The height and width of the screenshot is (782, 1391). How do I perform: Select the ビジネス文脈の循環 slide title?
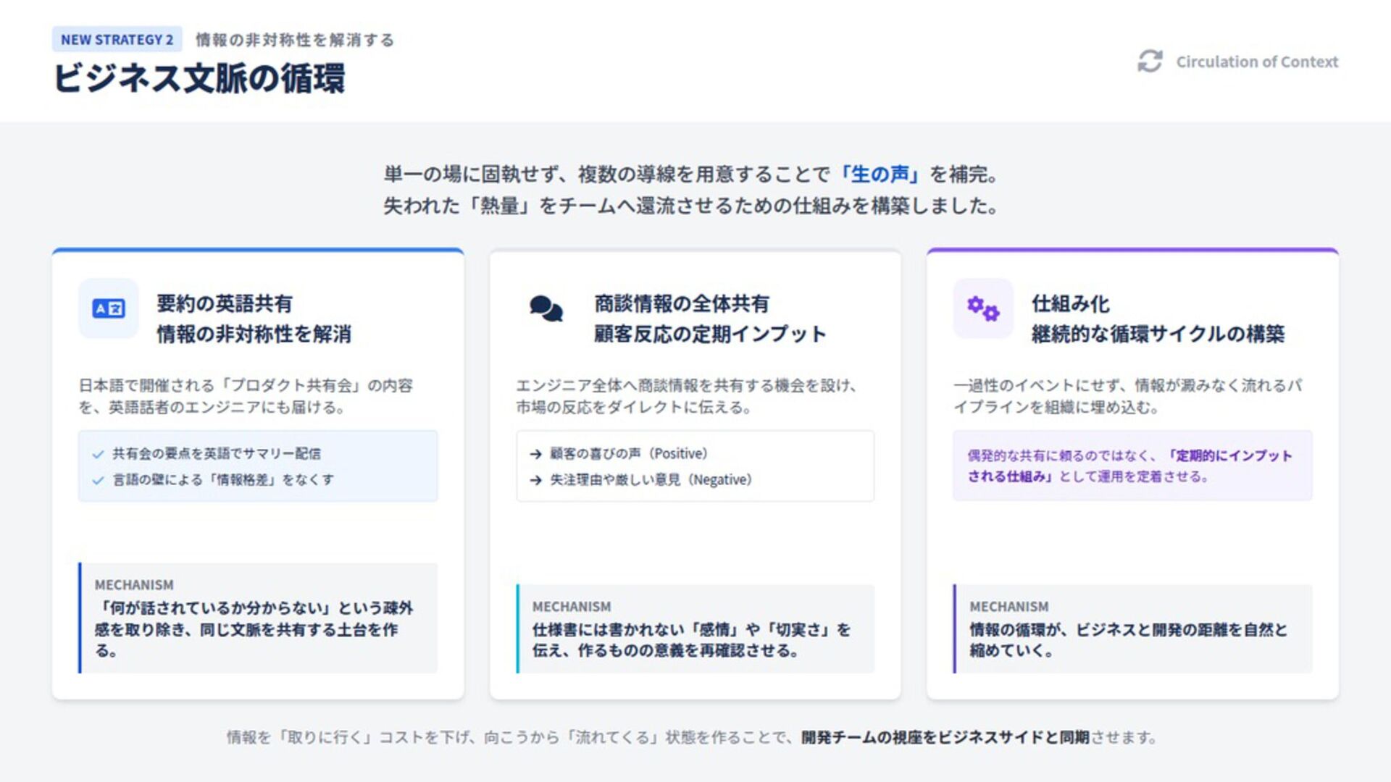pos(199,78)
